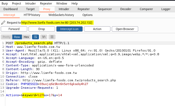This screenshot has width=175, height=106.
Task: Switch to the Target tab
Action: click(30, 9)
